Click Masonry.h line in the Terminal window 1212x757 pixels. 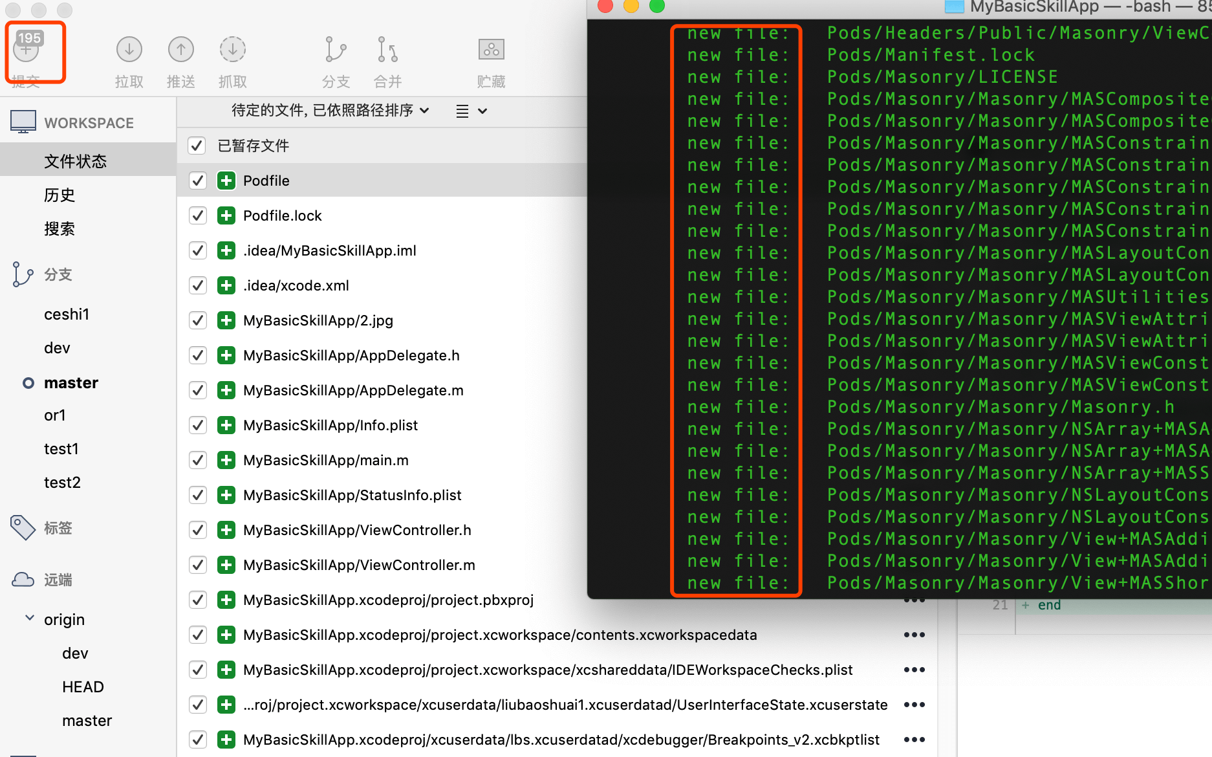pos(1001,407)
